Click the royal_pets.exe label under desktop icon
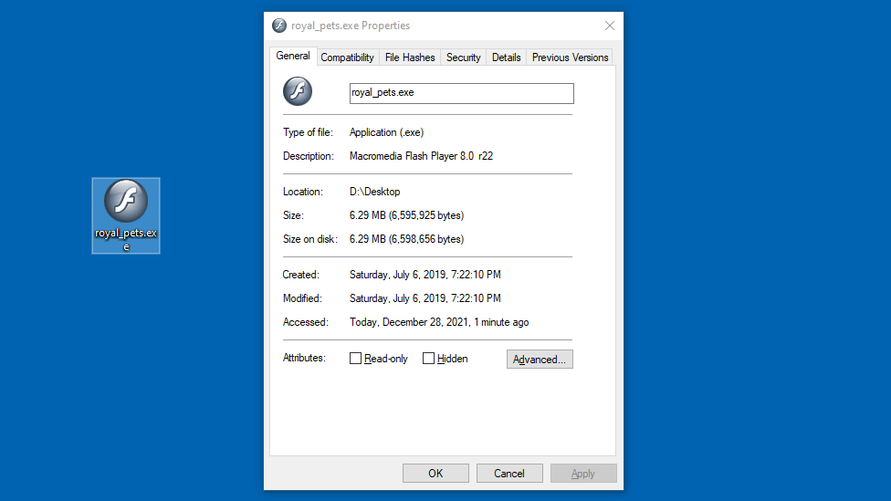 pyautogui.click(x=126, y=239)
